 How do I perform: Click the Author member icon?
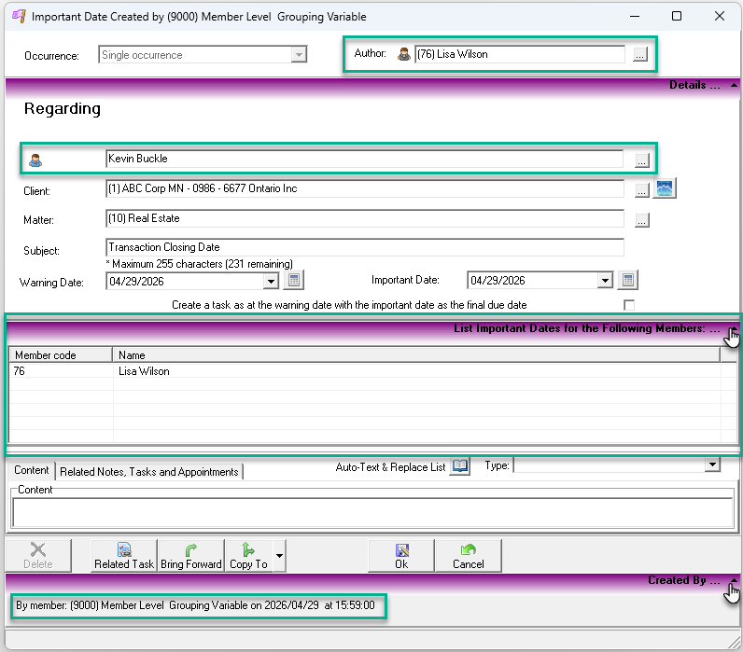404,54
